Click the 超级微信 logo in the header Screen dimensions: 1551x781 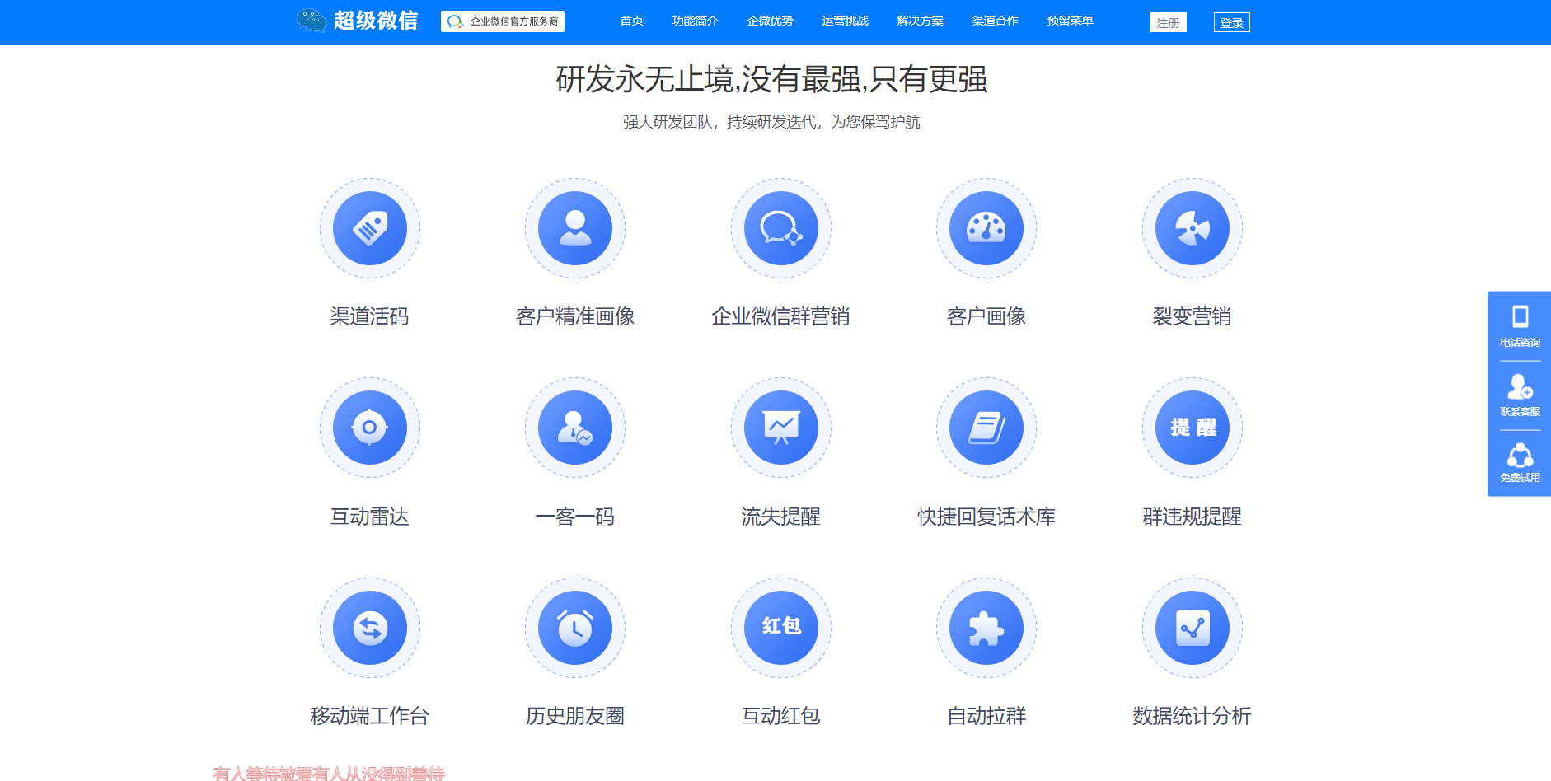(358, 21)
